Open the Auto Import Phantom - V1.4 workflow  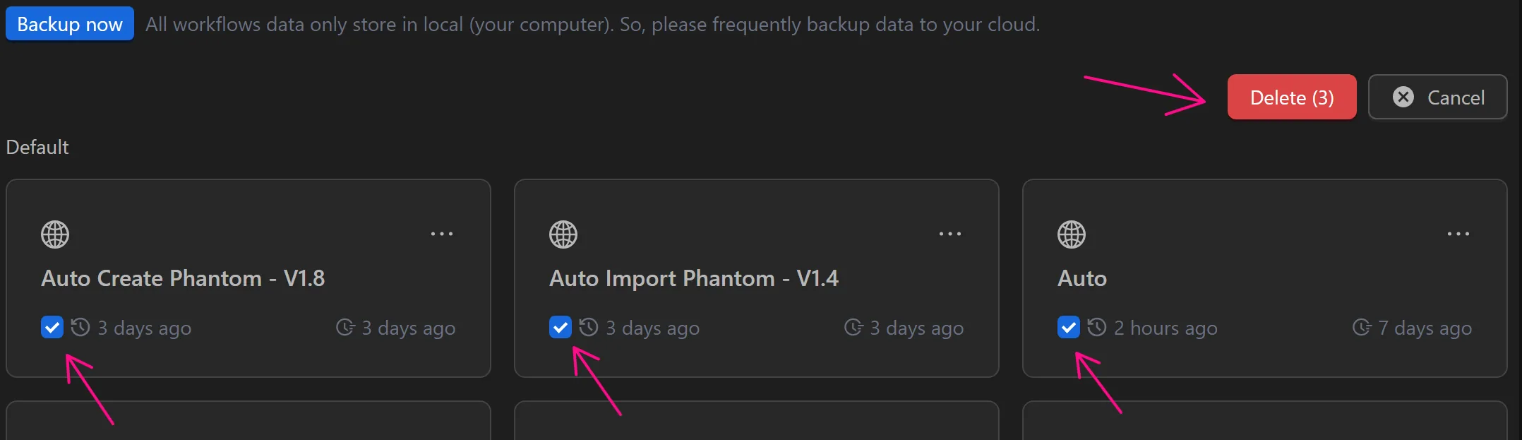pos(693,278)
